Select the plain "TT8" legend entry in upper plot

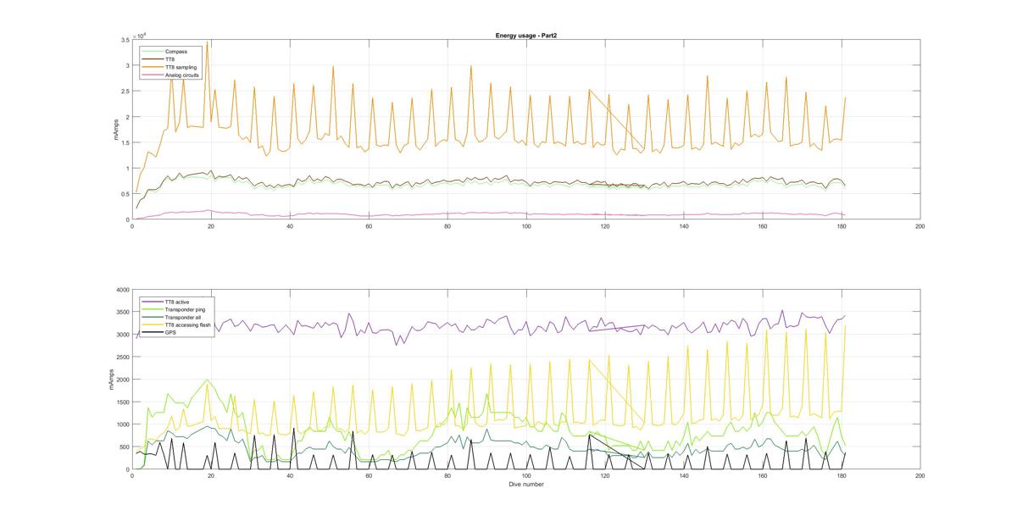coord(171,59)
